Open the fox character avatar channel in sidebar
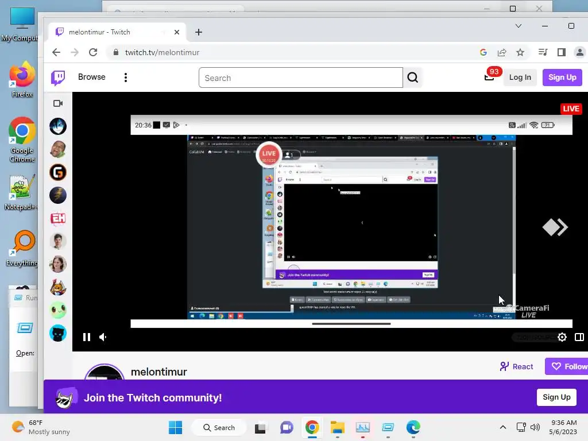The height and width of the screenshot is (441, 588). click(58, 287)
